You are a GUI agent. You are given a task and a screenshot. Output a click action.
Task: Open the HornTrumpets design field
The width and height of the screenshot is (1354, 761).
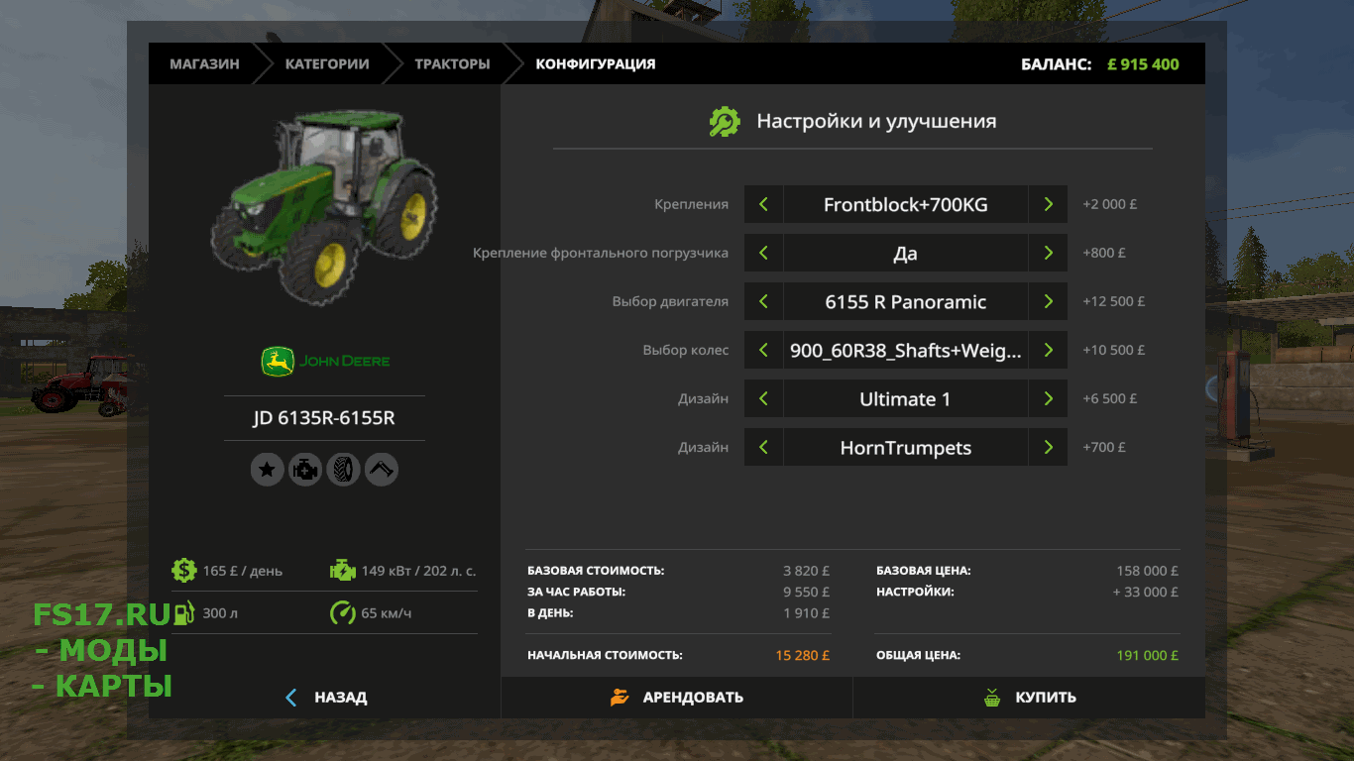[906, 447]
